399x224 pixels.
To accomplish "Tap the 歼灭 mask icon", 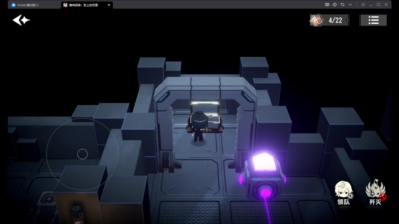I will tap(375, 190).
